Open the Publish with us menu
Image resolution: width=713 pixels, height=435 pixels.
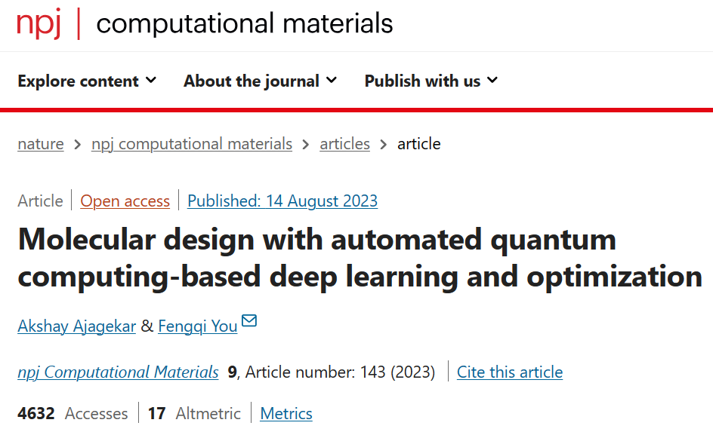(431, 81)
